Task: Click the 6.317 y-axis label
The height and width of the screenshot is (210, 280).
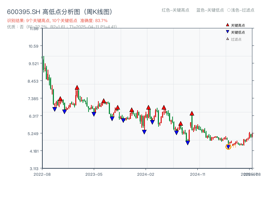Action: [34, 116]
